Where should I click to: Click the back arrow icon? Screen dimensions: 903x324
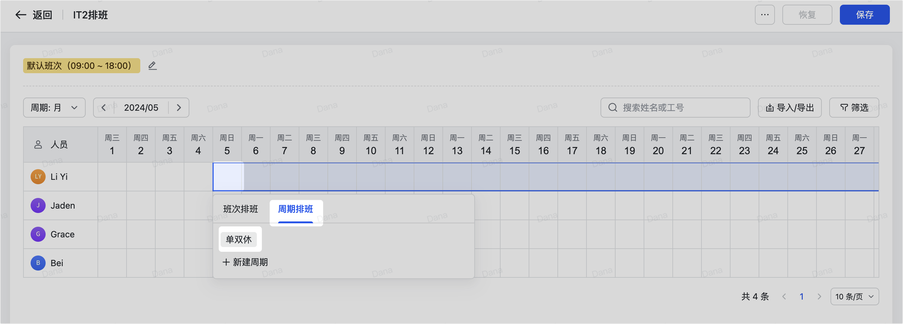coord(21,15)
